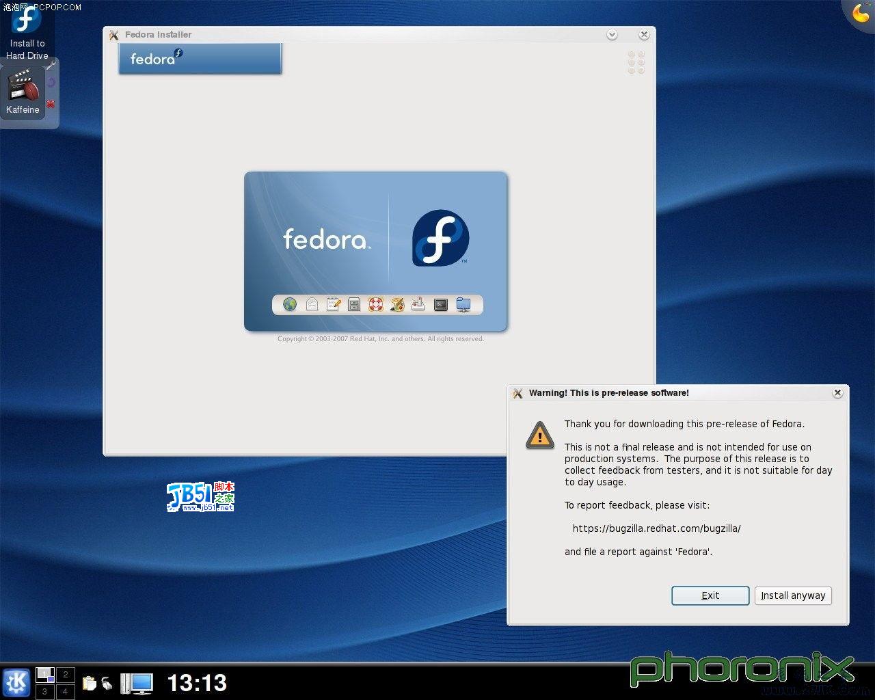Click the 'To report feedback, please visit:' line
Screen dimensions: 875x700
coord(637,505)
